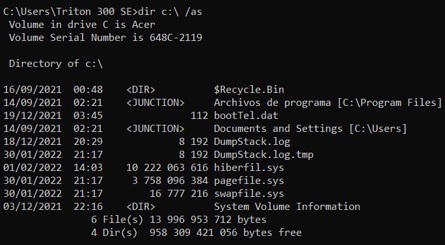Click the System Volume Information directory
The width and height of the screenshot is (445, 245).
[287, 207]
